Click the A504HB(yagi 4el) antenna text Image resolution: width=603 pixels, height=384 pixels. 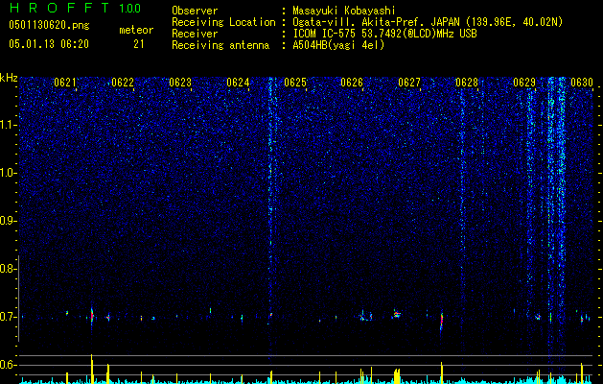[x=338, y=45]
